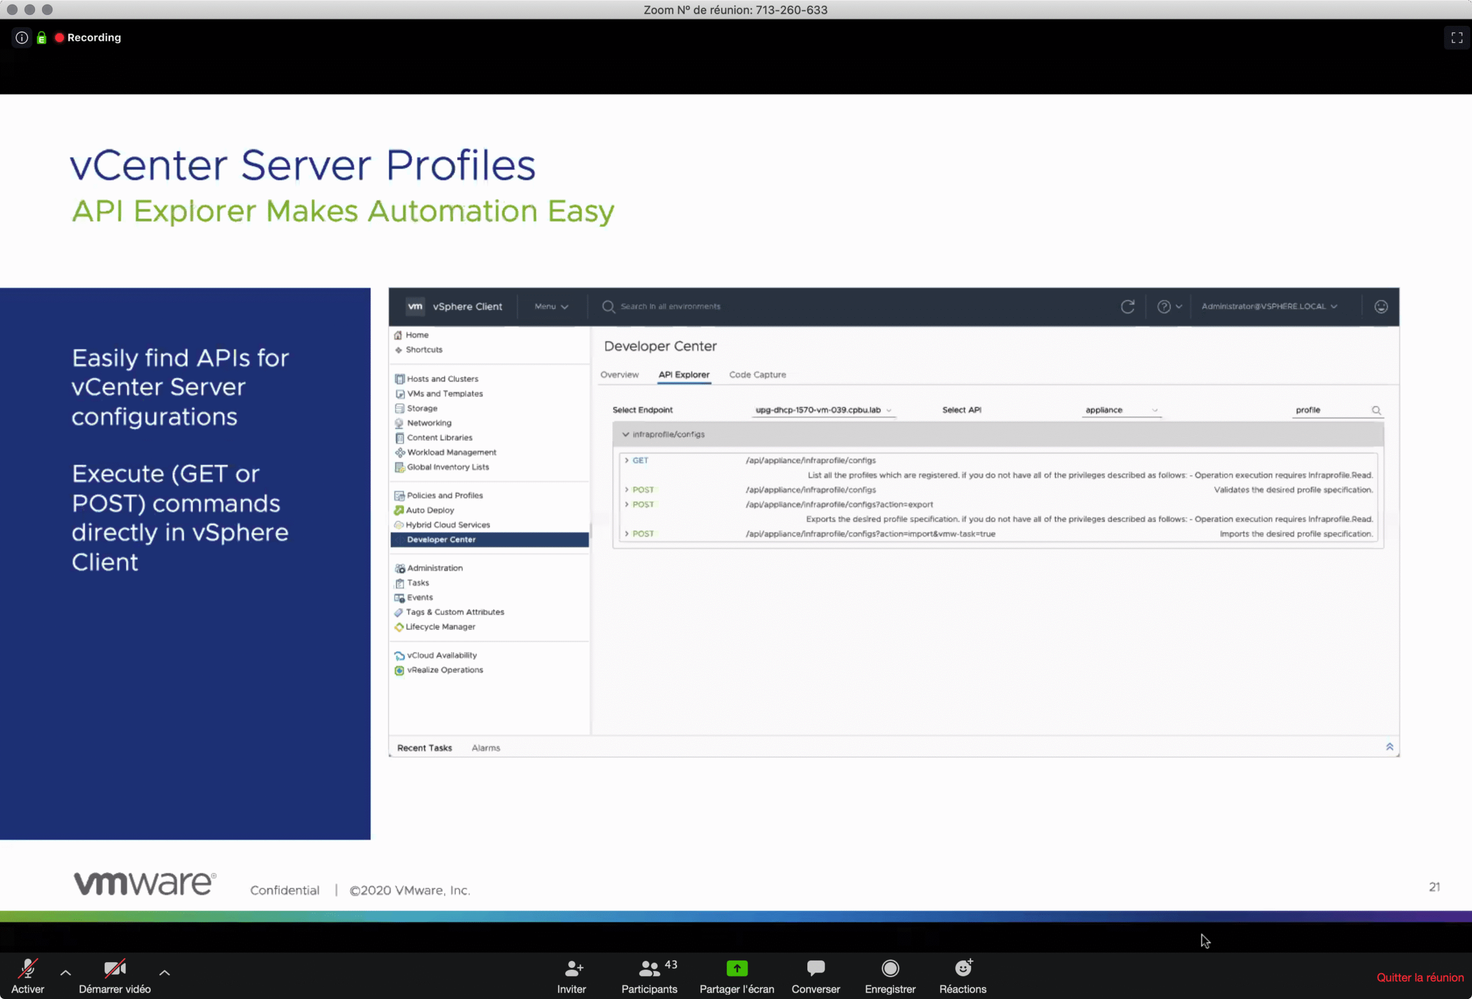Click API Explorer tab in slide
1472x999 pixels.
(x=684, y=375)
